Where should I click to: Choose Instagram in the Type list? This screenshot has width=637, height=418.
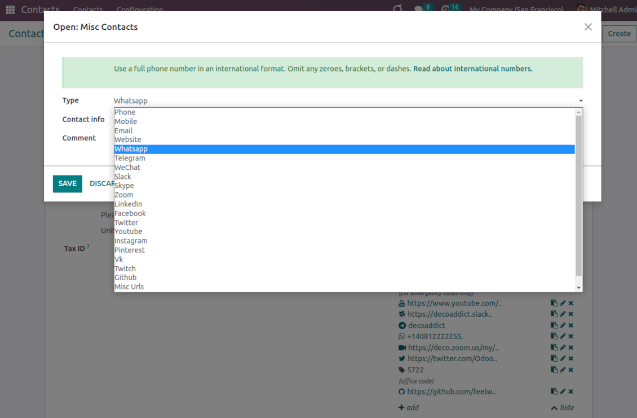pos(344,241)
